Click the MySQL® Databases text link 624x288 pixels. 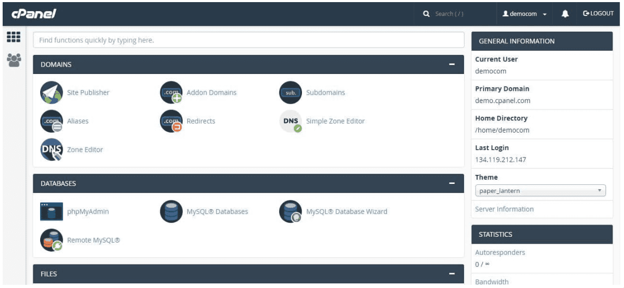coord(218,211)
